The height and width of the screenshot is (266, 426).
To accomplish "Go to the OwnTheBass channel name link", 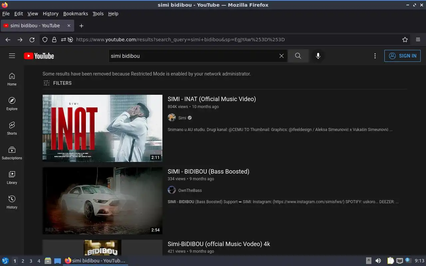I will (x=190, y=190).
